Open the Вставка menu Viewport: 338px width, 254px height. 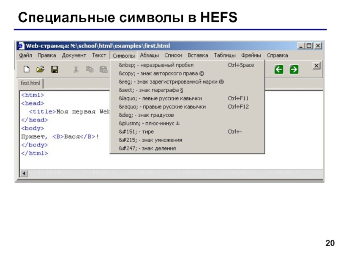(x=196, y=55)
